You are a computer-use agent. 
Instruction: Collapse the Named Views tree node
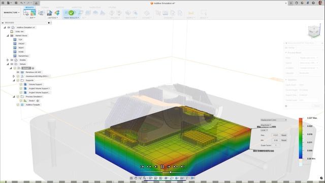(8, 36)
